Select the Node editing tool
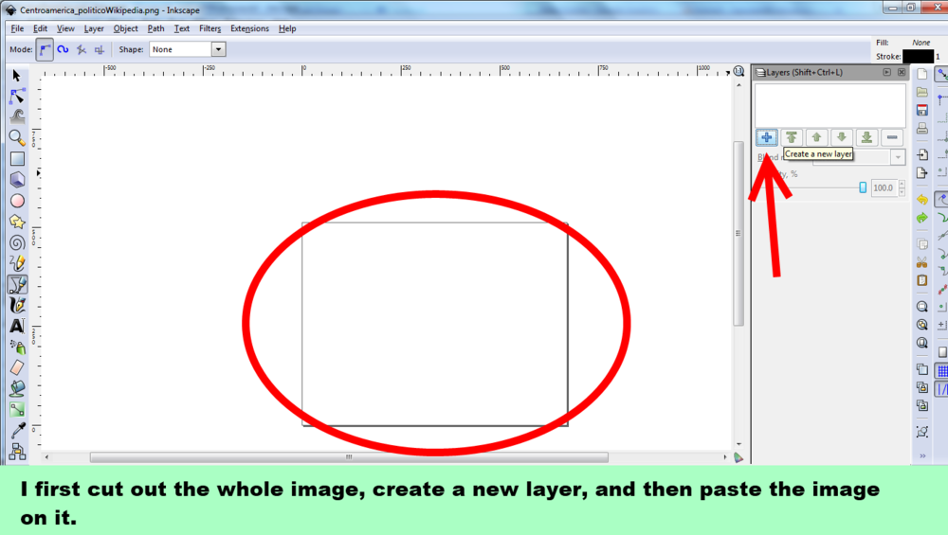 17,96
